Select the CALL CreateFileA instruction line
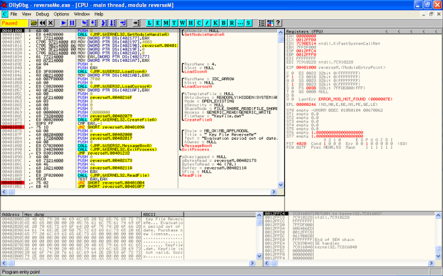The image size is (443, 276). (117, 120)
